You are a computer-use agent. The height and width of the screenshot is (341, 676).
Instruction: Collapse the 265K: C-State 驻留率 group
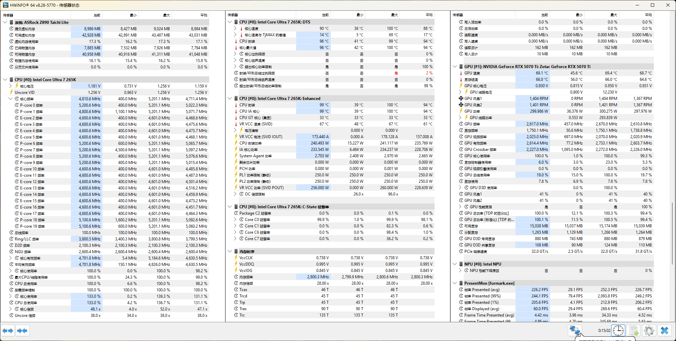(x=230, y=207)
